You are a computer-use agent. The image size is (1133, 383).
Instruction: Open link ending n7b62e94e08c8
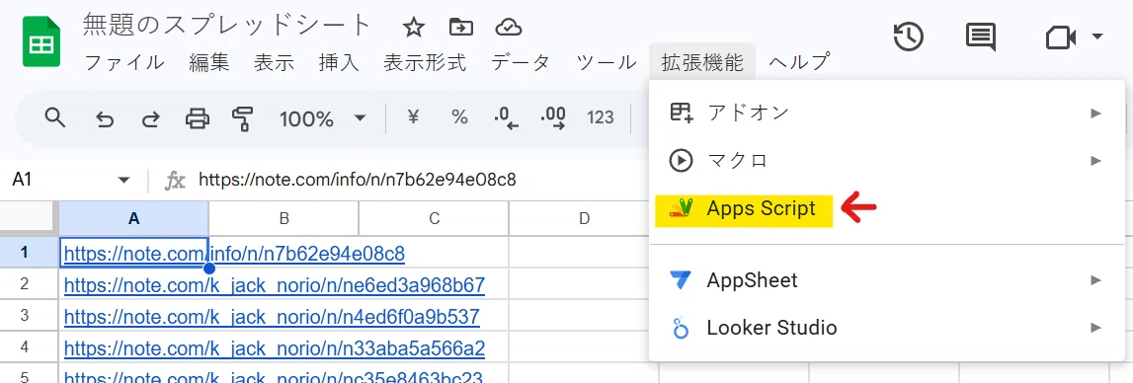click(234, 254)
